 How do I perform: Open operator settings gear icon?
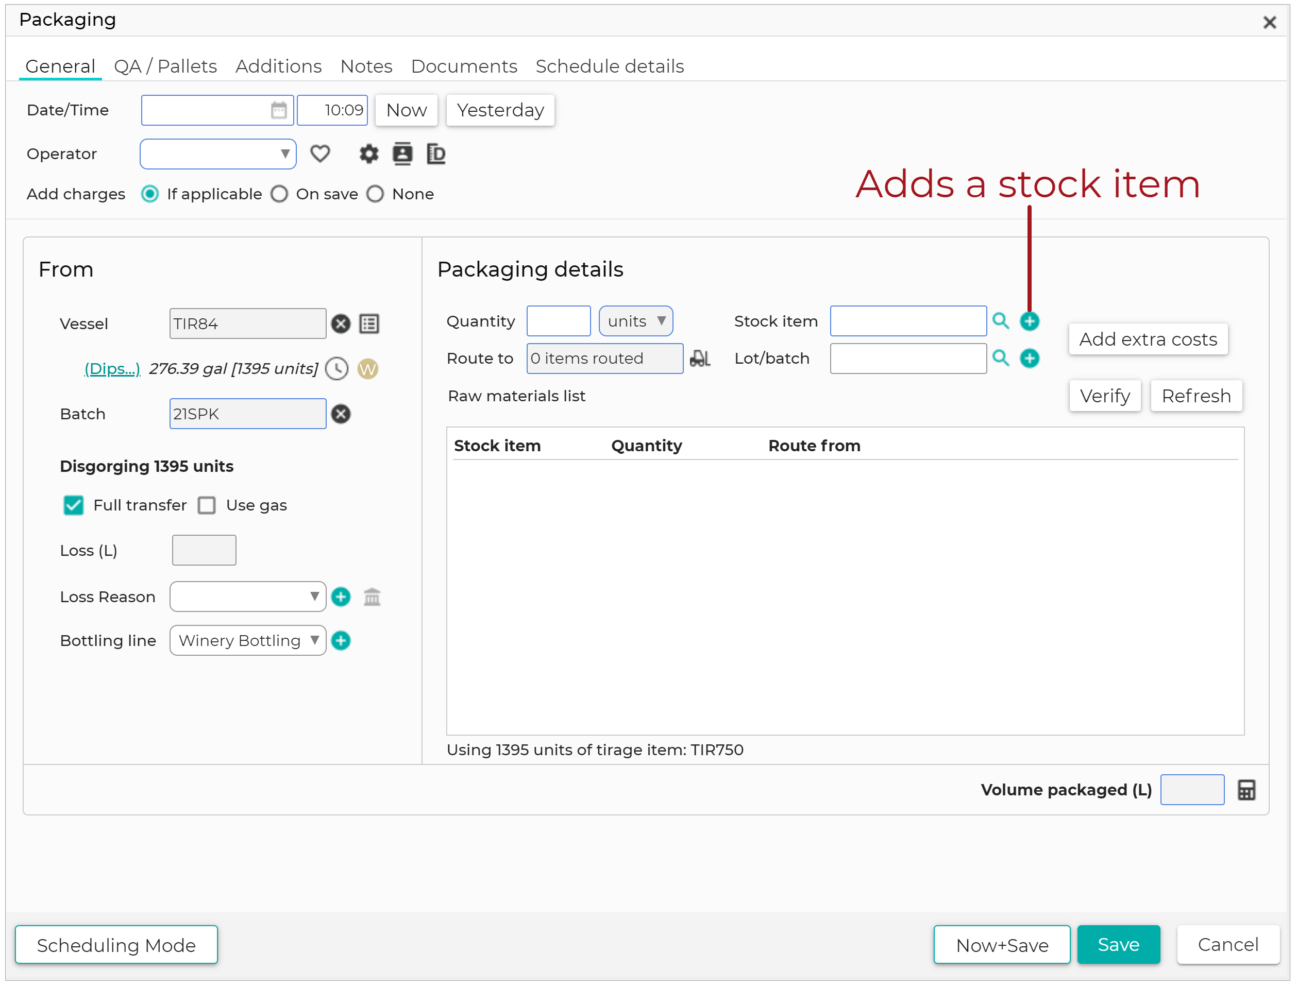(x=369, y=154)
